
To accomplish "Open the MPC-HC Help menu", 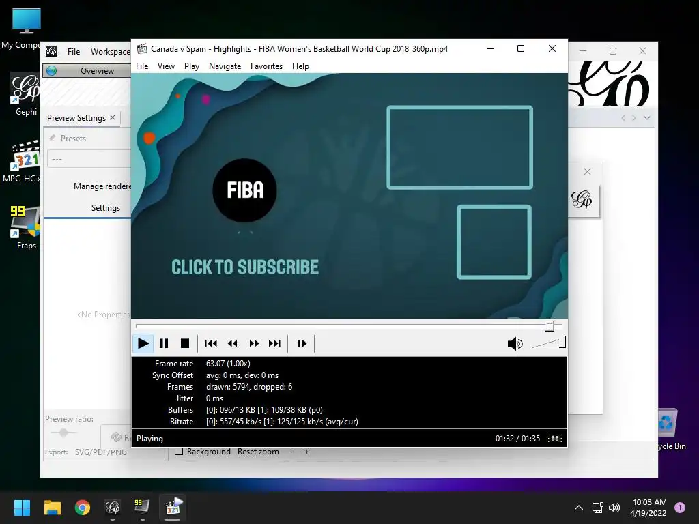I will (x=300, y=66).
